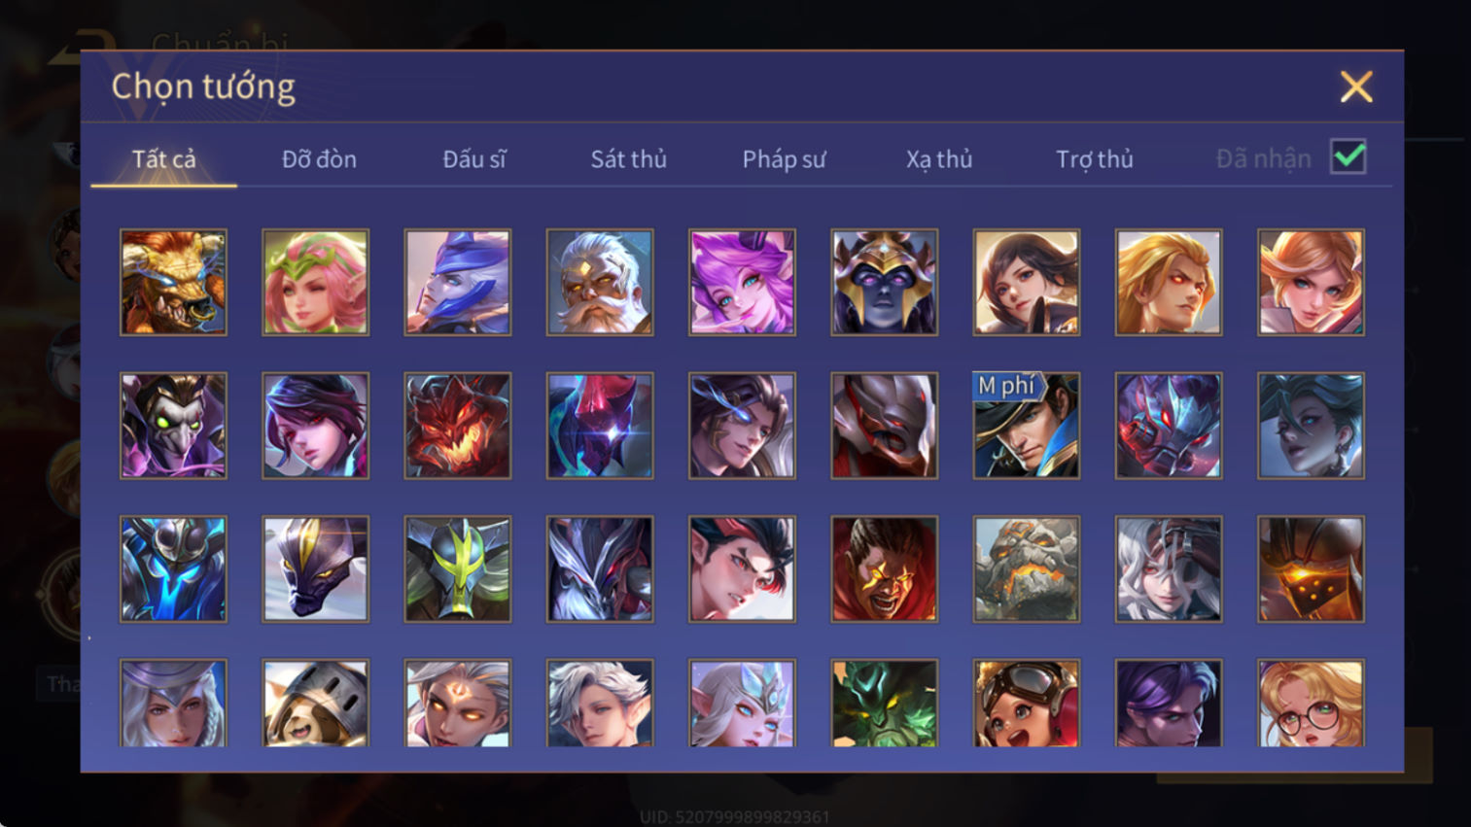This screenshot has width=1471, height=827.
Task: Select the goggles-wearing pilot girl hero
Action: (x=1027, y=703)
